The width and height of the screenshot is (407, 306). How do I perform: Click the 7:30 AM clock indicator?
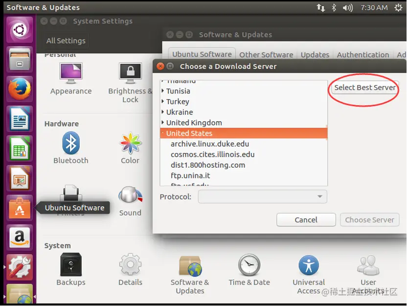click(374, 8)
